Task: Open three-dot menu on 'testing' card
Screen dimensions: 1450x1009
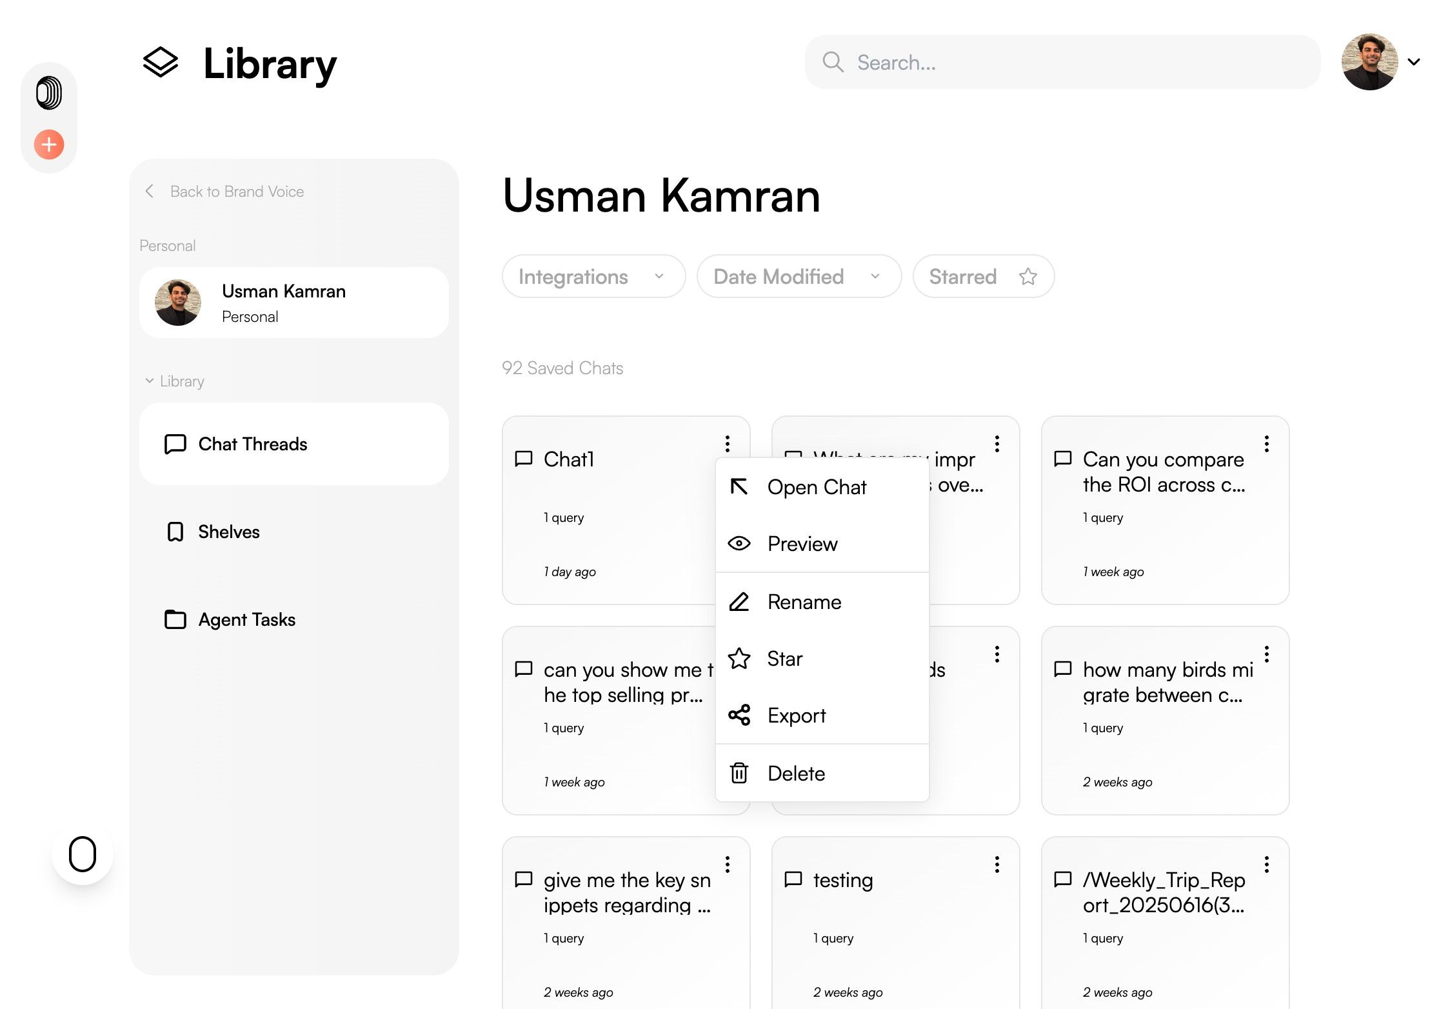Action: pyautogui.click(x=997, y=864)
